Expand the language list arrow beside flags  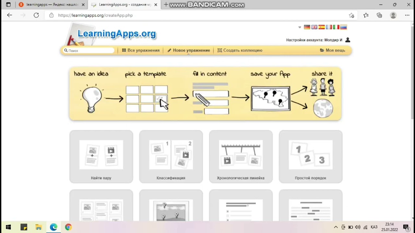click(300, 28)
